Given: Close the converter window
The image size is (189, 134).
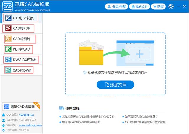Looking at the screenshot, I should [184, 6].
